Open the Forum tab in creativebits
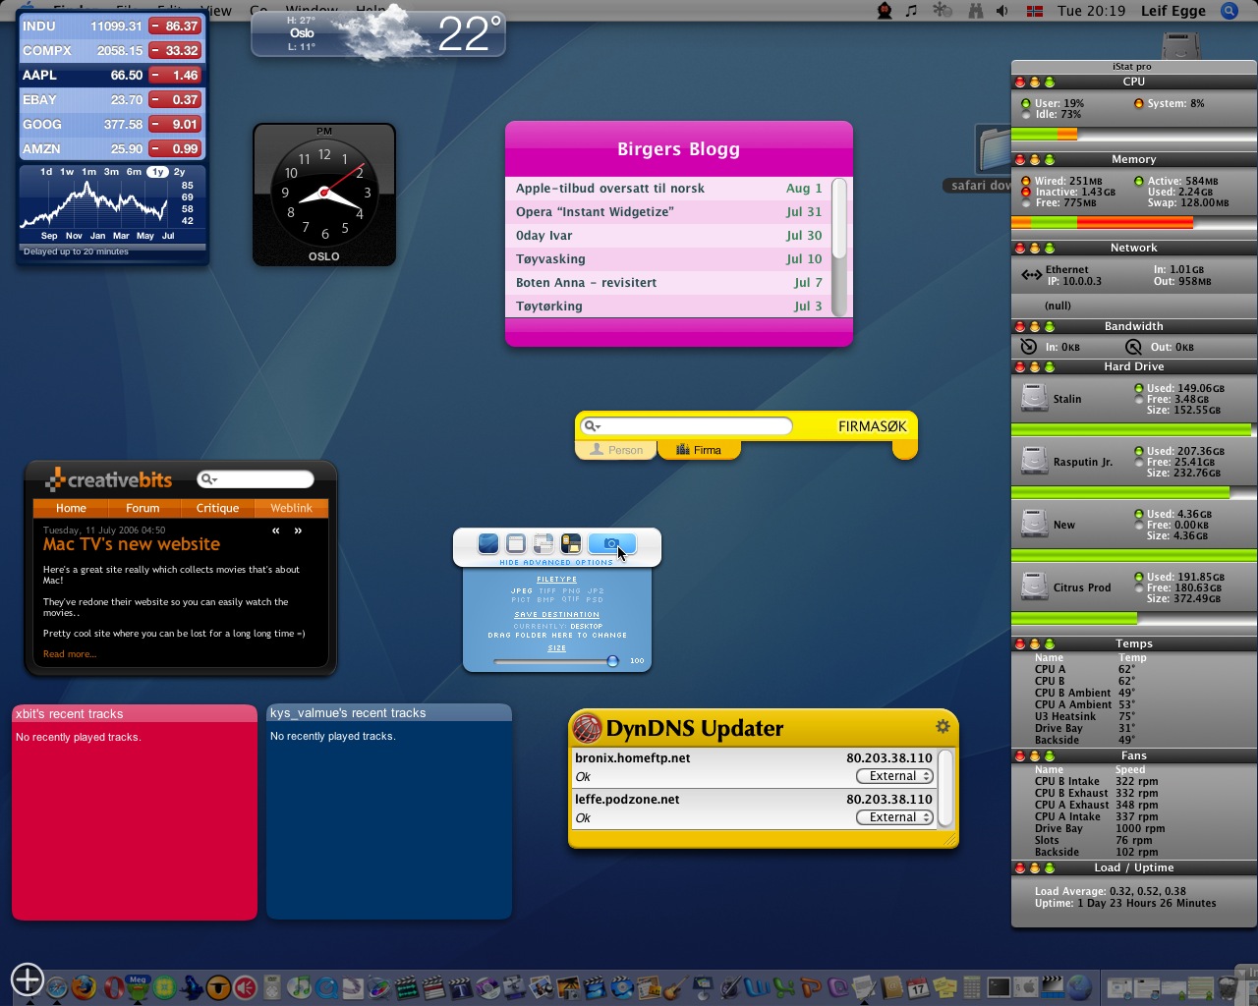This screenshot has height=1006, width=1258. pos(143,508)
